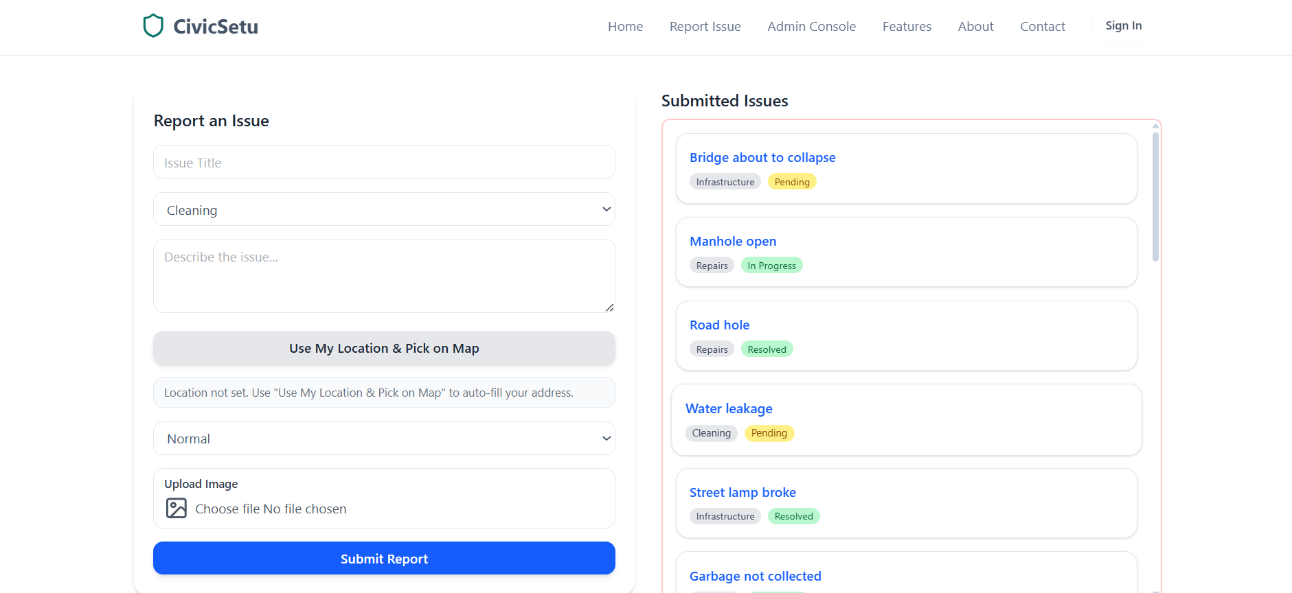This screenshot has width=1292, height=593.
Task: Navigate to Admin Console
Action: coord(811,26)
